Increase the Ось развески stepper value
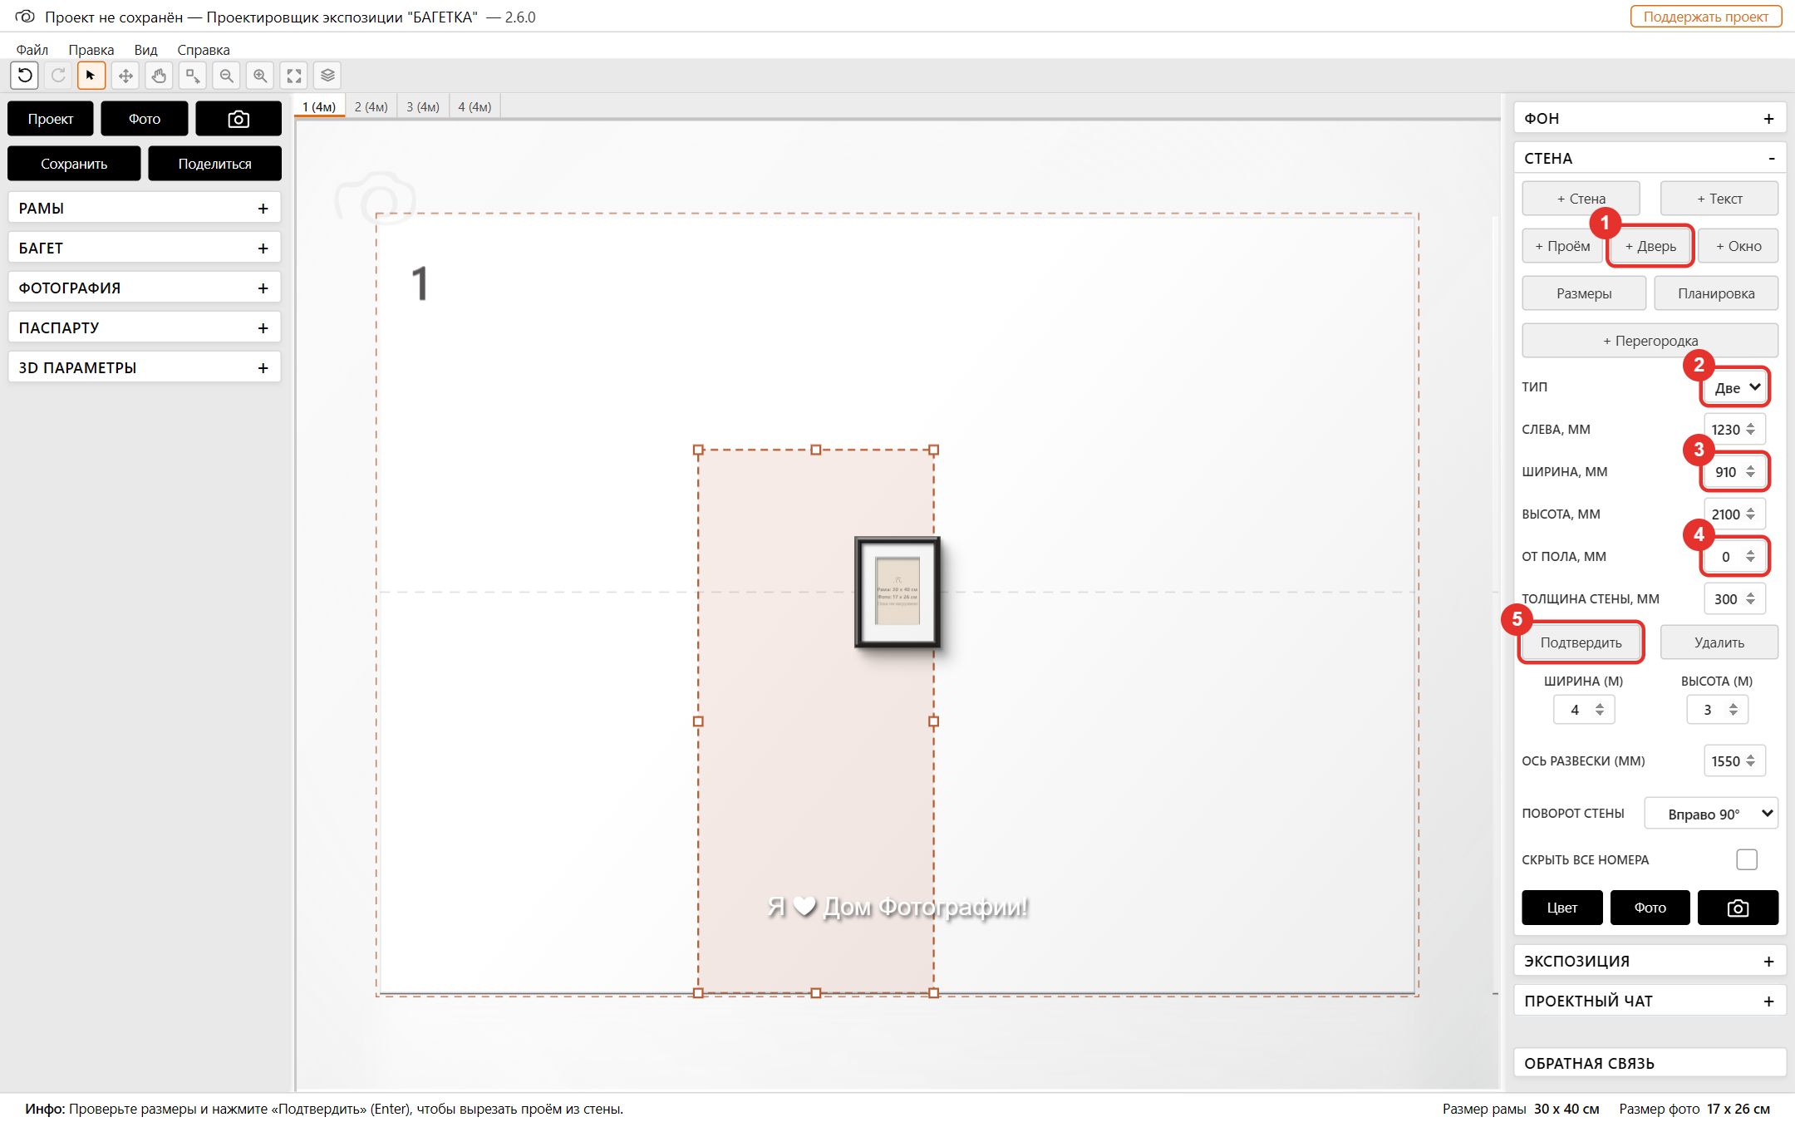This screenshot has width=1795, height=1122. (1751, 756)
